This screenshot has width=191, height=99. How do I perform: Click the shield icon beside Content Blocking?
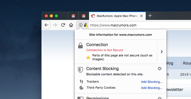[80, 70]
